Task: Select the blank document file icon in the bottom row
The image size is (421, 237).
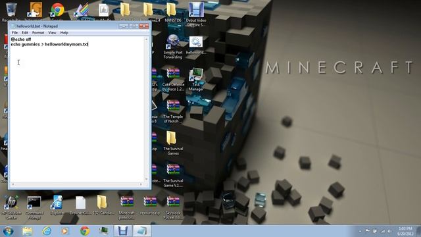Action: tap(80, 206)
